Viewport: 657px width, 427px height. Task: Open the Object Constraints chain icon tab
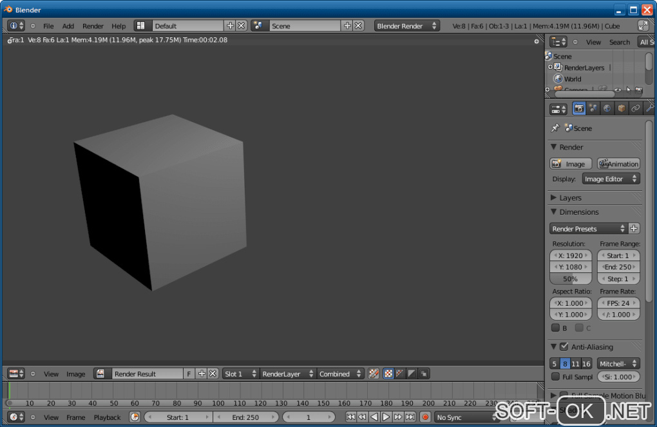coord(635,108)
